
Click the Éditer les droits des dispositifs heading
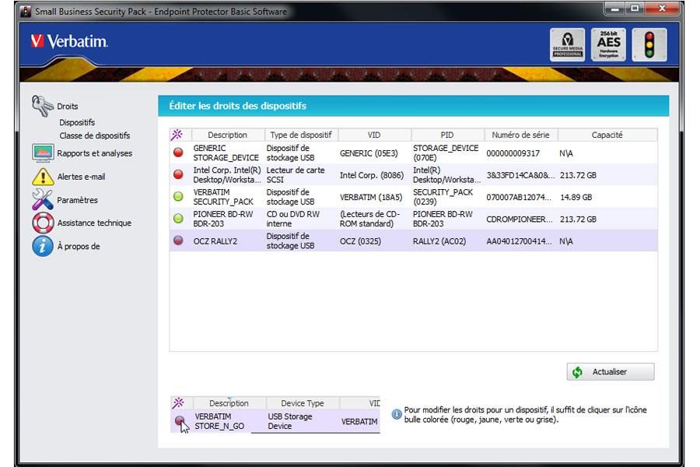click(237, 106)
